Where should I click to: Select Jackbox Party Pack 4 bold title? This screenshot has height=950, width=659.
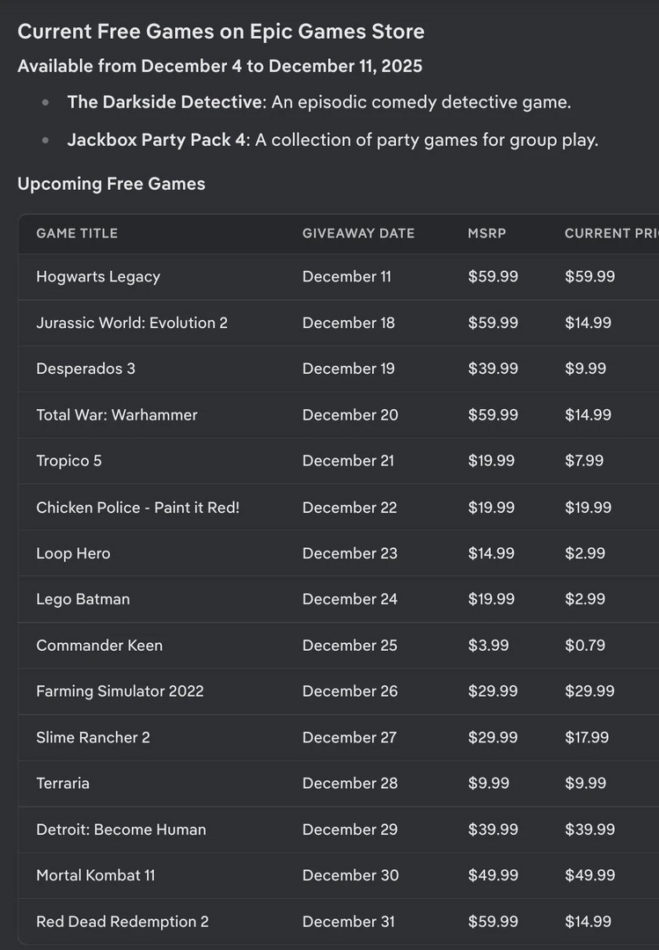158,140
